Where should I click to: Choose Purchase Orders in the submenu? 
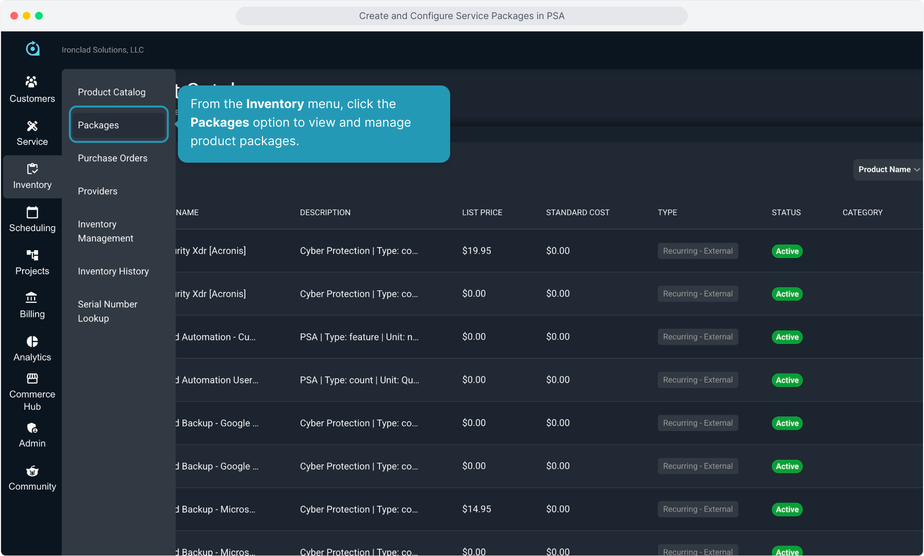point(112,158)
